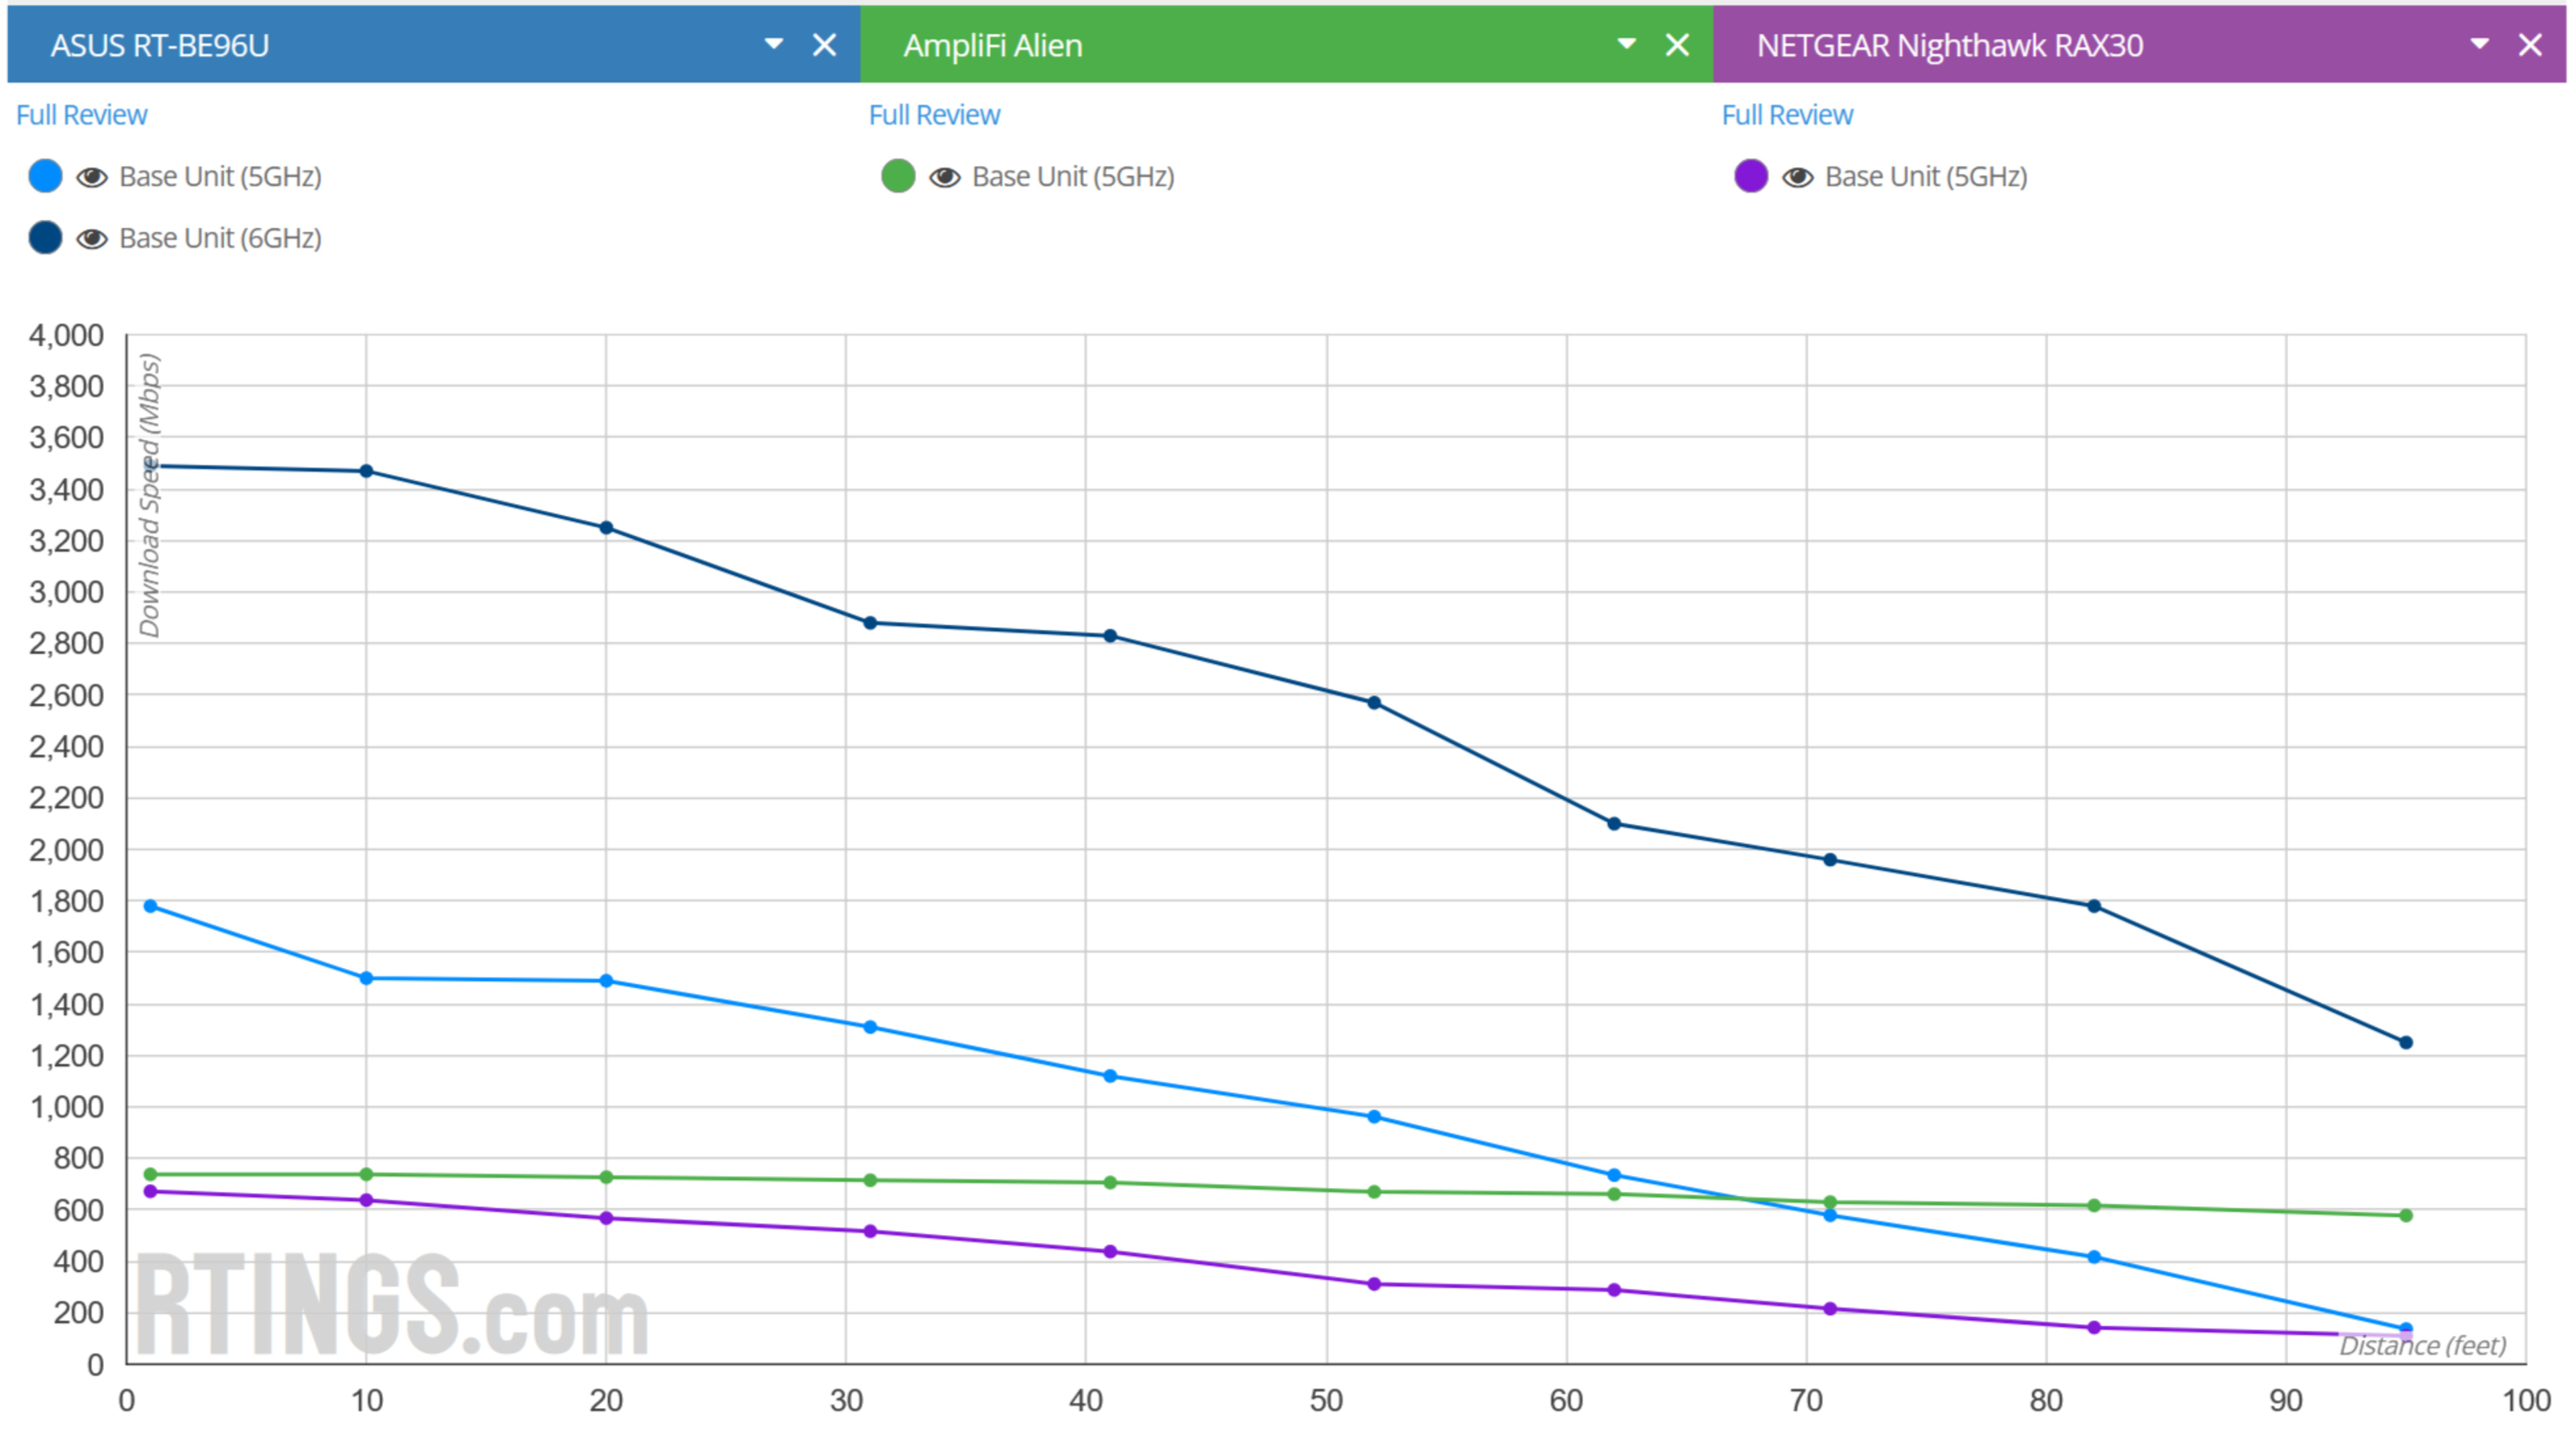The height and width of the screenshot is (1449, 2576).
Task: Open AmpliFi Alien Full Review link
Action: [x=934, y=115]
